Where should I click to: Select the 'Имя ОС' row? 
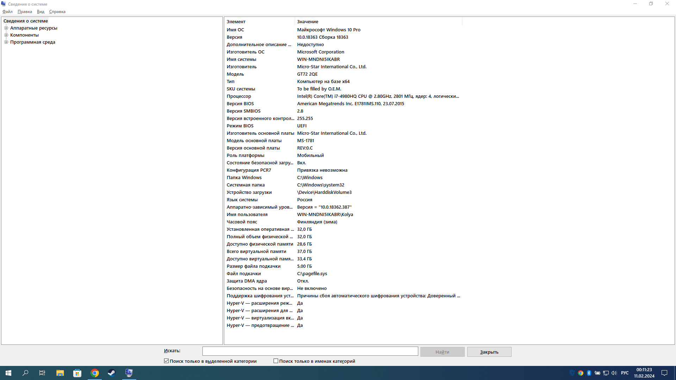[x=343, y=30]
